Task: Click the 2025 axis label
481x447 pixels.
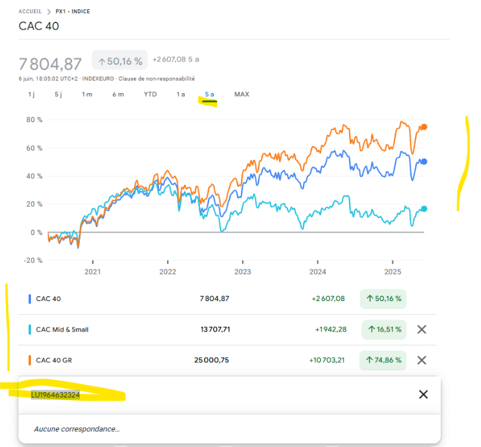Action: point(393,272)
